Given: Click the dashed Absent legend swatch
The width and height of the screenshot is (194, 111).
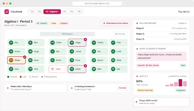Looking at the screenshot, I should click(x=30, y=77).
